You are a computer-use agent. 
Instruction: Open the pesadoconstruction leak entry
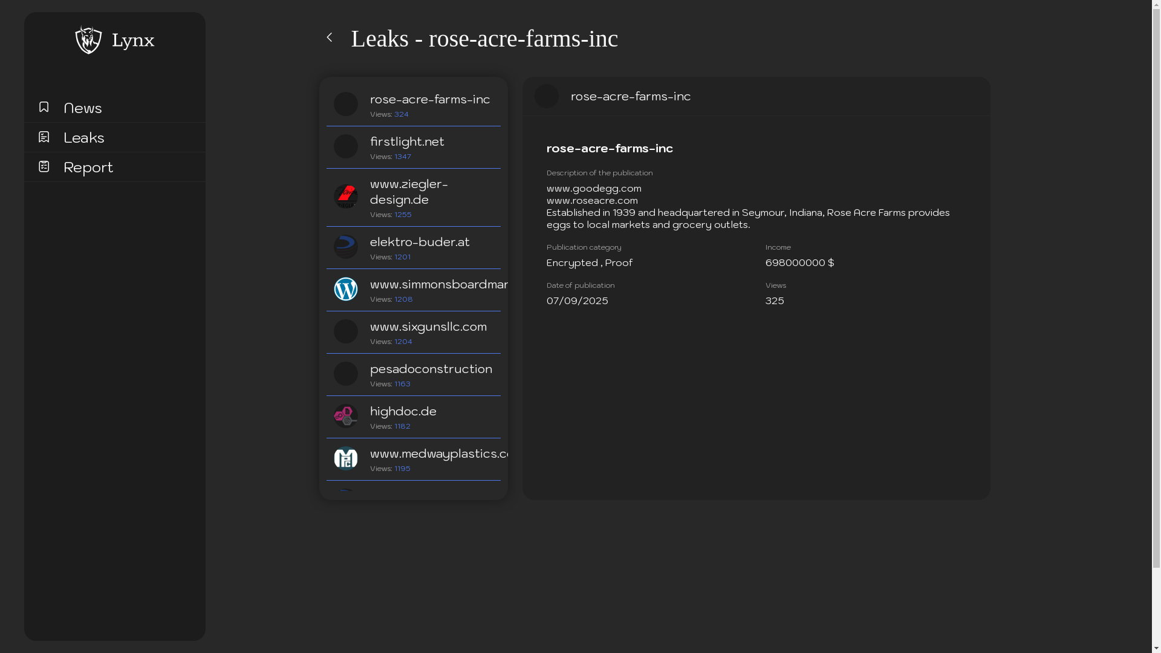tap(431, 369)
